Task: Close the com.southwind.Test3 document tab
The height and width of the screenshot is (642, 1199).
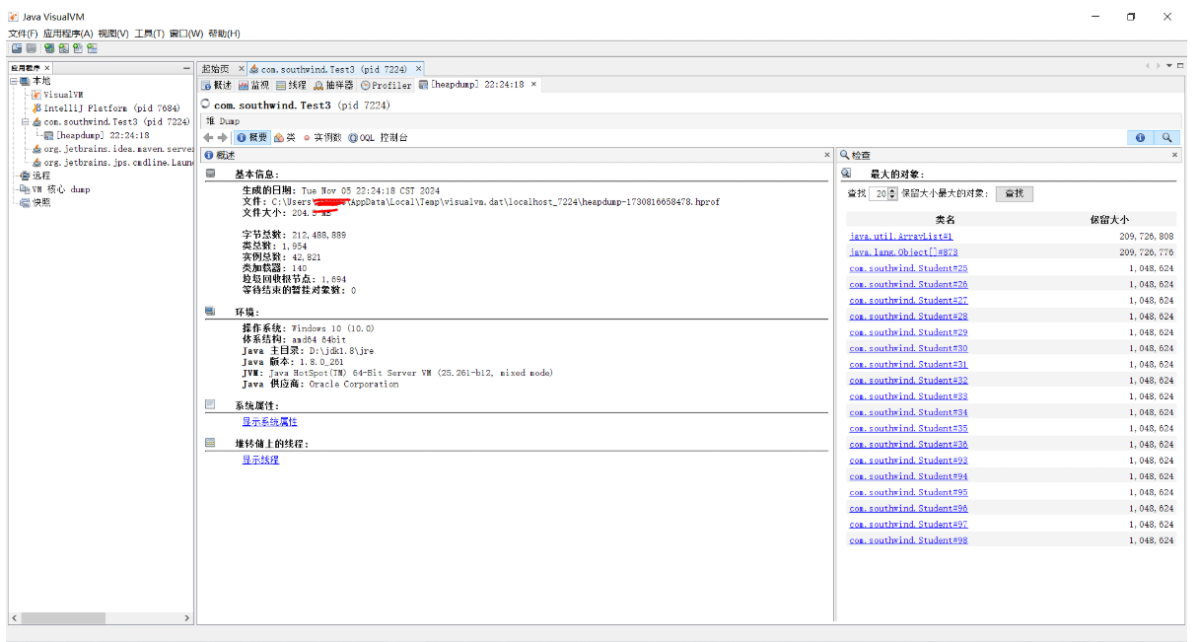Action: (419, 69)
